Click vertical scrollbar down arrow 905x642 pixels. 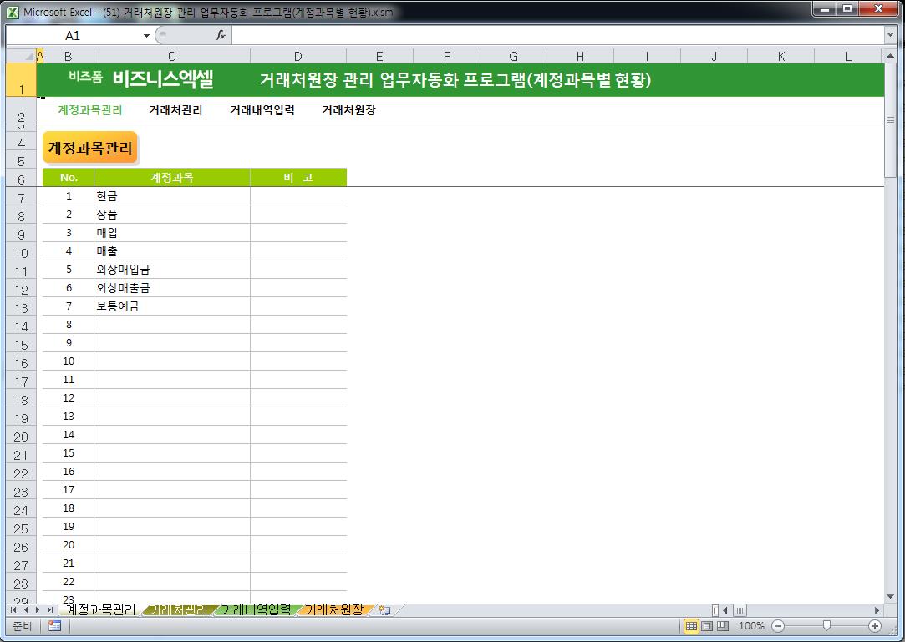pyautogui.click(x=890, y=596)
